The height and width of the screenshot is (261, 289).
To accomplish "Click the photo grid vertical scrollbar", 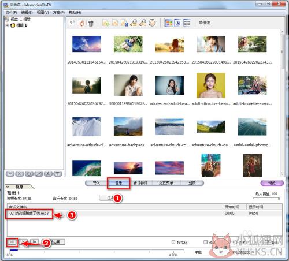I will pyautogui.click(x=282, y=102).
